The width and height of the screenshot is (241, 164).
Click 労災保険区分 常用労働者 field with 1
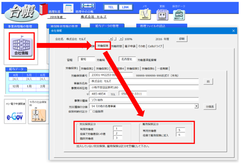pos(118,128)
